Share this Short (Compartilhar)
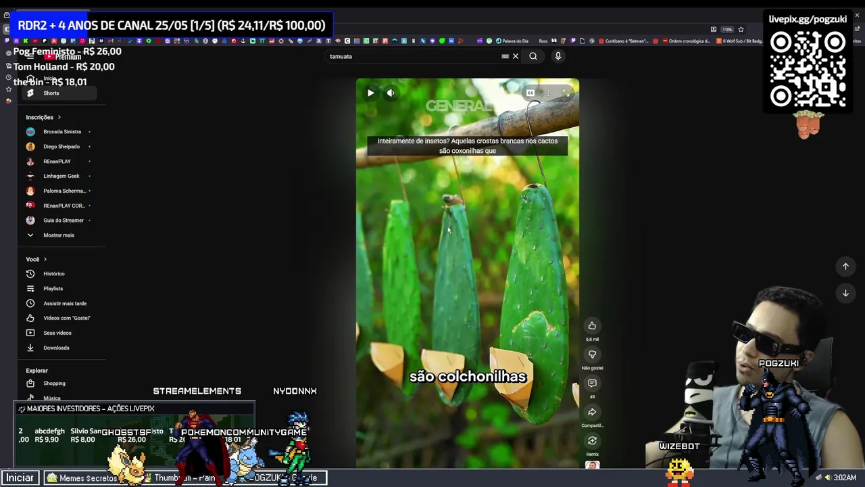The width and height of the screenshot is (865, 487). pyautogui.click(x=592, y=412)
